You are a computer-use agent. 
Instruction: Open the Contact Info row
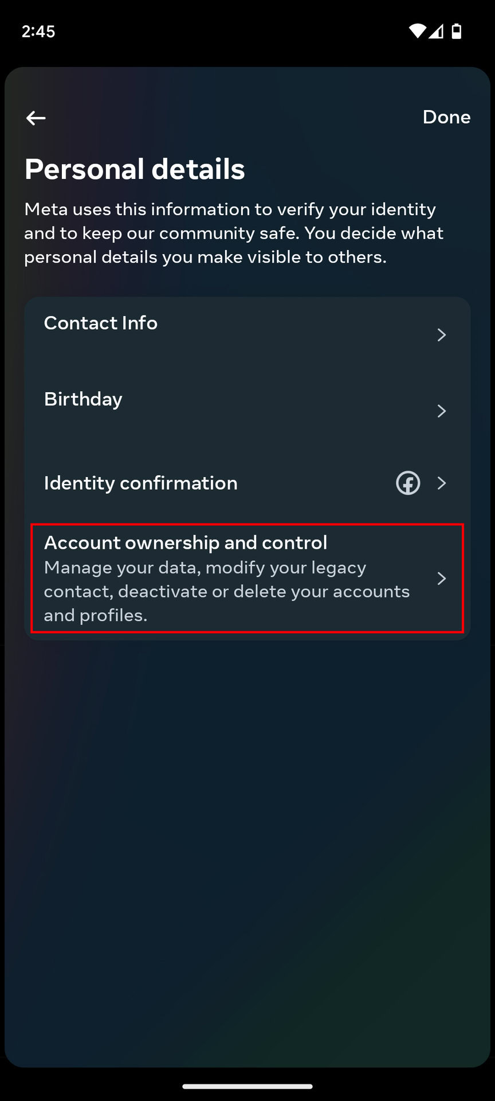(101, 323)
